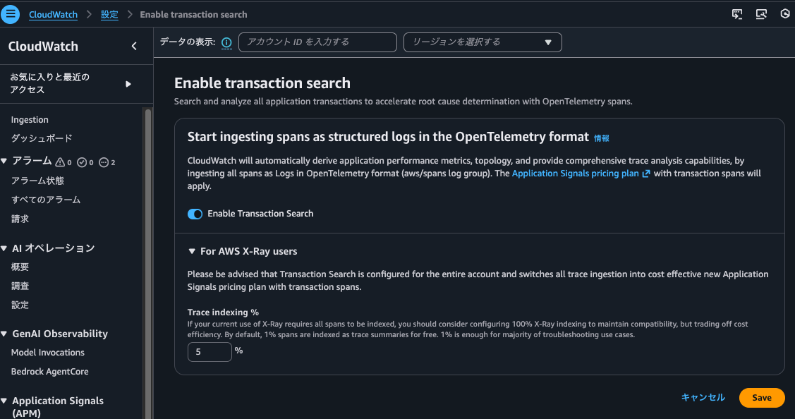
Task: Click the info icon beside データの表示
Action: [x=226, y=42]
